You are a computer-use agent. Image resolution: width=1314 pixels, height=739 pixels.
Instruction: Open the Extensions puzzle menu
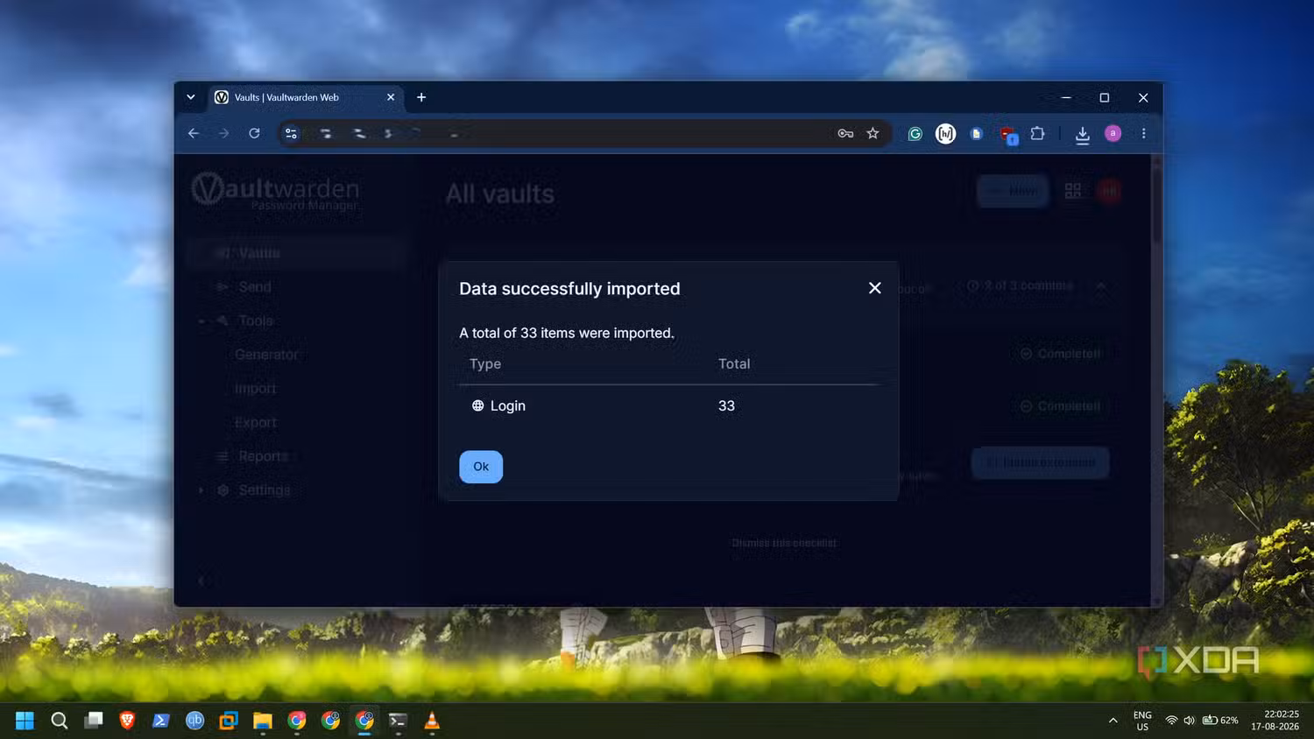(x=1037, y=133)
